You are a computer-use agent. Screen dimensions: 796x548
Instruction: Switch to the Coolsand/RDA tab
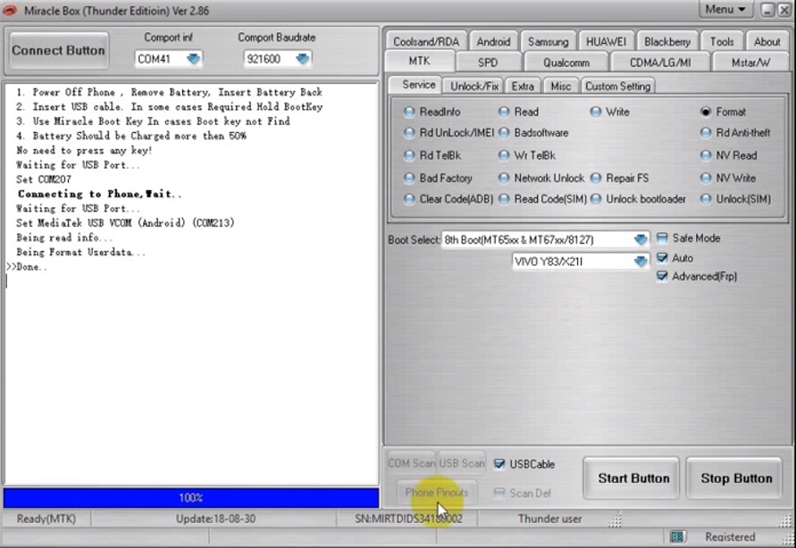(426, 42)
